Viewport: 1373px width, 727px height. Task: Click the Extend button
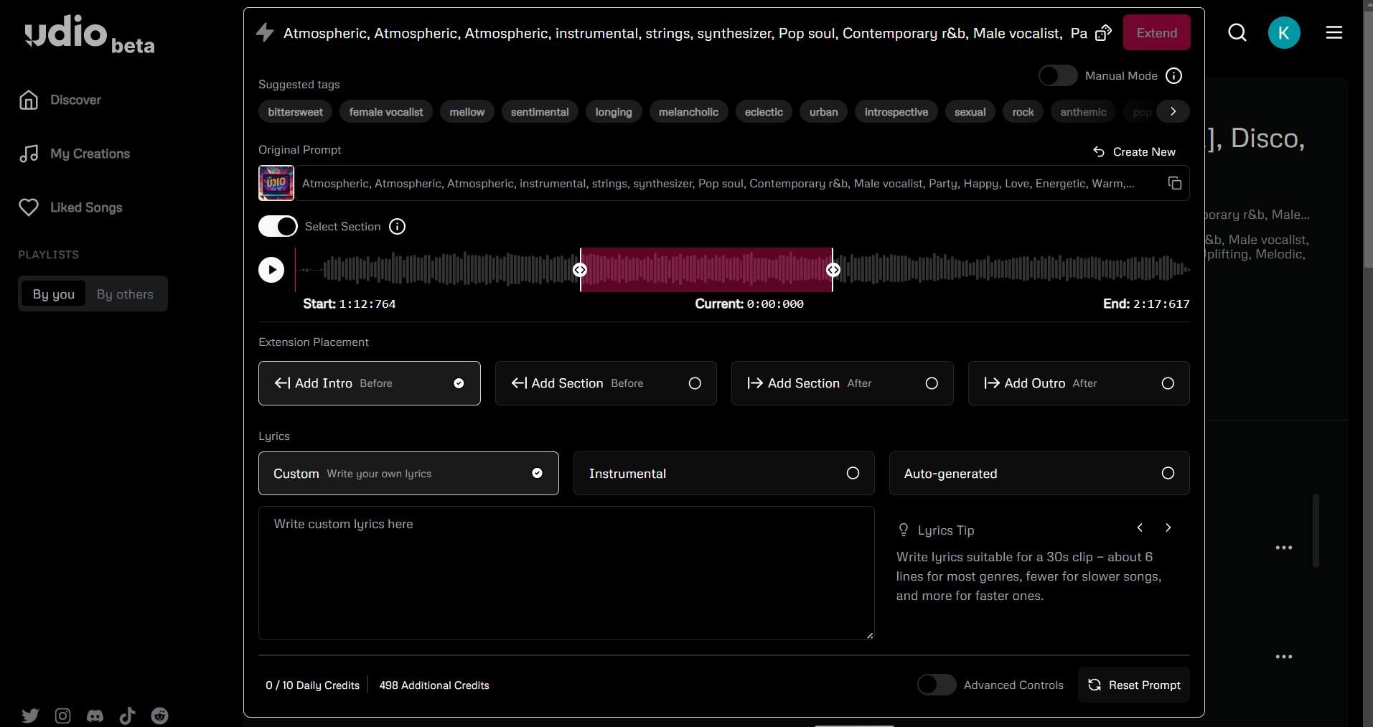pos(1157,33)
